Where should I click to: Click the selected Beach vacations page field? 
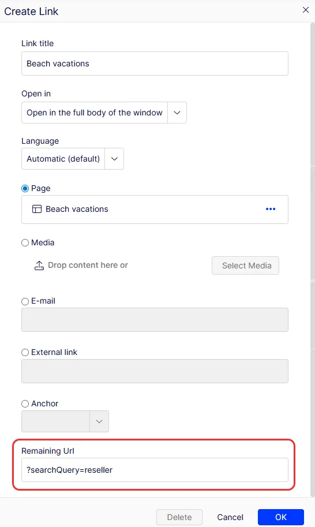click(155, 210)
